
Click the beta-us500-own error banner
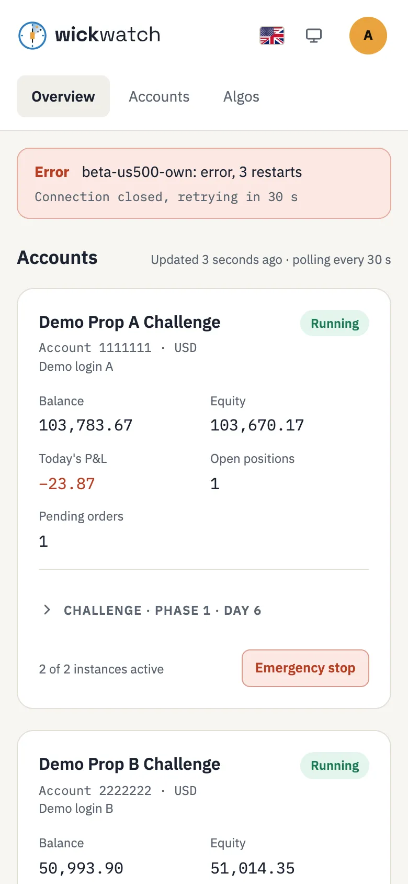[204, 183]
